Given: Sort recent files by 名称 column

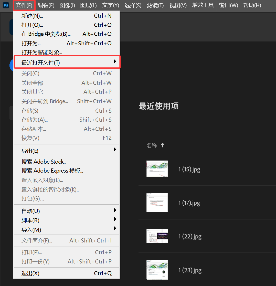Looking at the screenshot, I should 152,145.
